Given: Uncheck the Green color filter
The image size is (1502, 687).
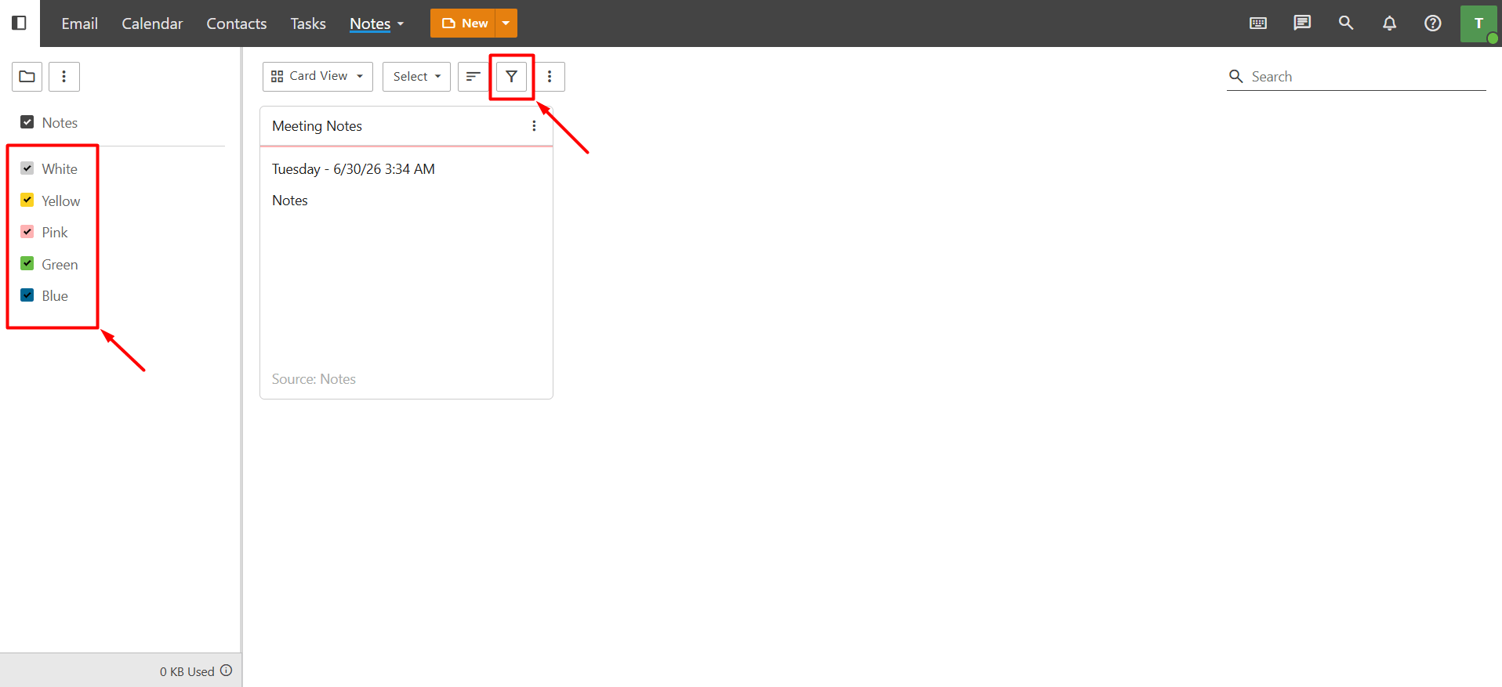Looking at the screenshot, I should click(27, 264).
